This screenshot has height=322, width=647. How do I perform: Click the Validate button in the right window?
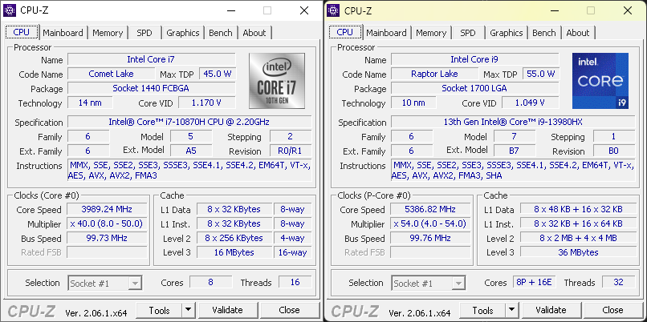(x=551, y=310)
